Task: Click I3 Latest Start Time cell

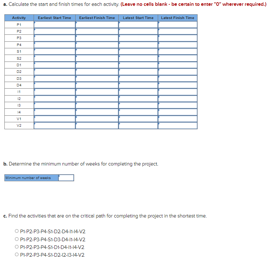Action: tap(138, 105)
